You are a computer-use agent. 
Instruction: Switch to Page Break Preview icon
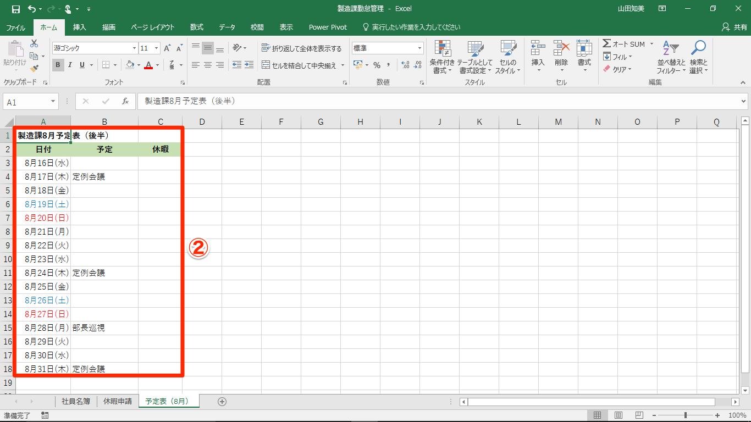tap(639, 415)
